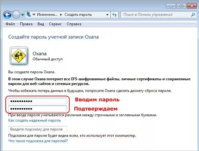Close the window with the red X

pos(192,6)
